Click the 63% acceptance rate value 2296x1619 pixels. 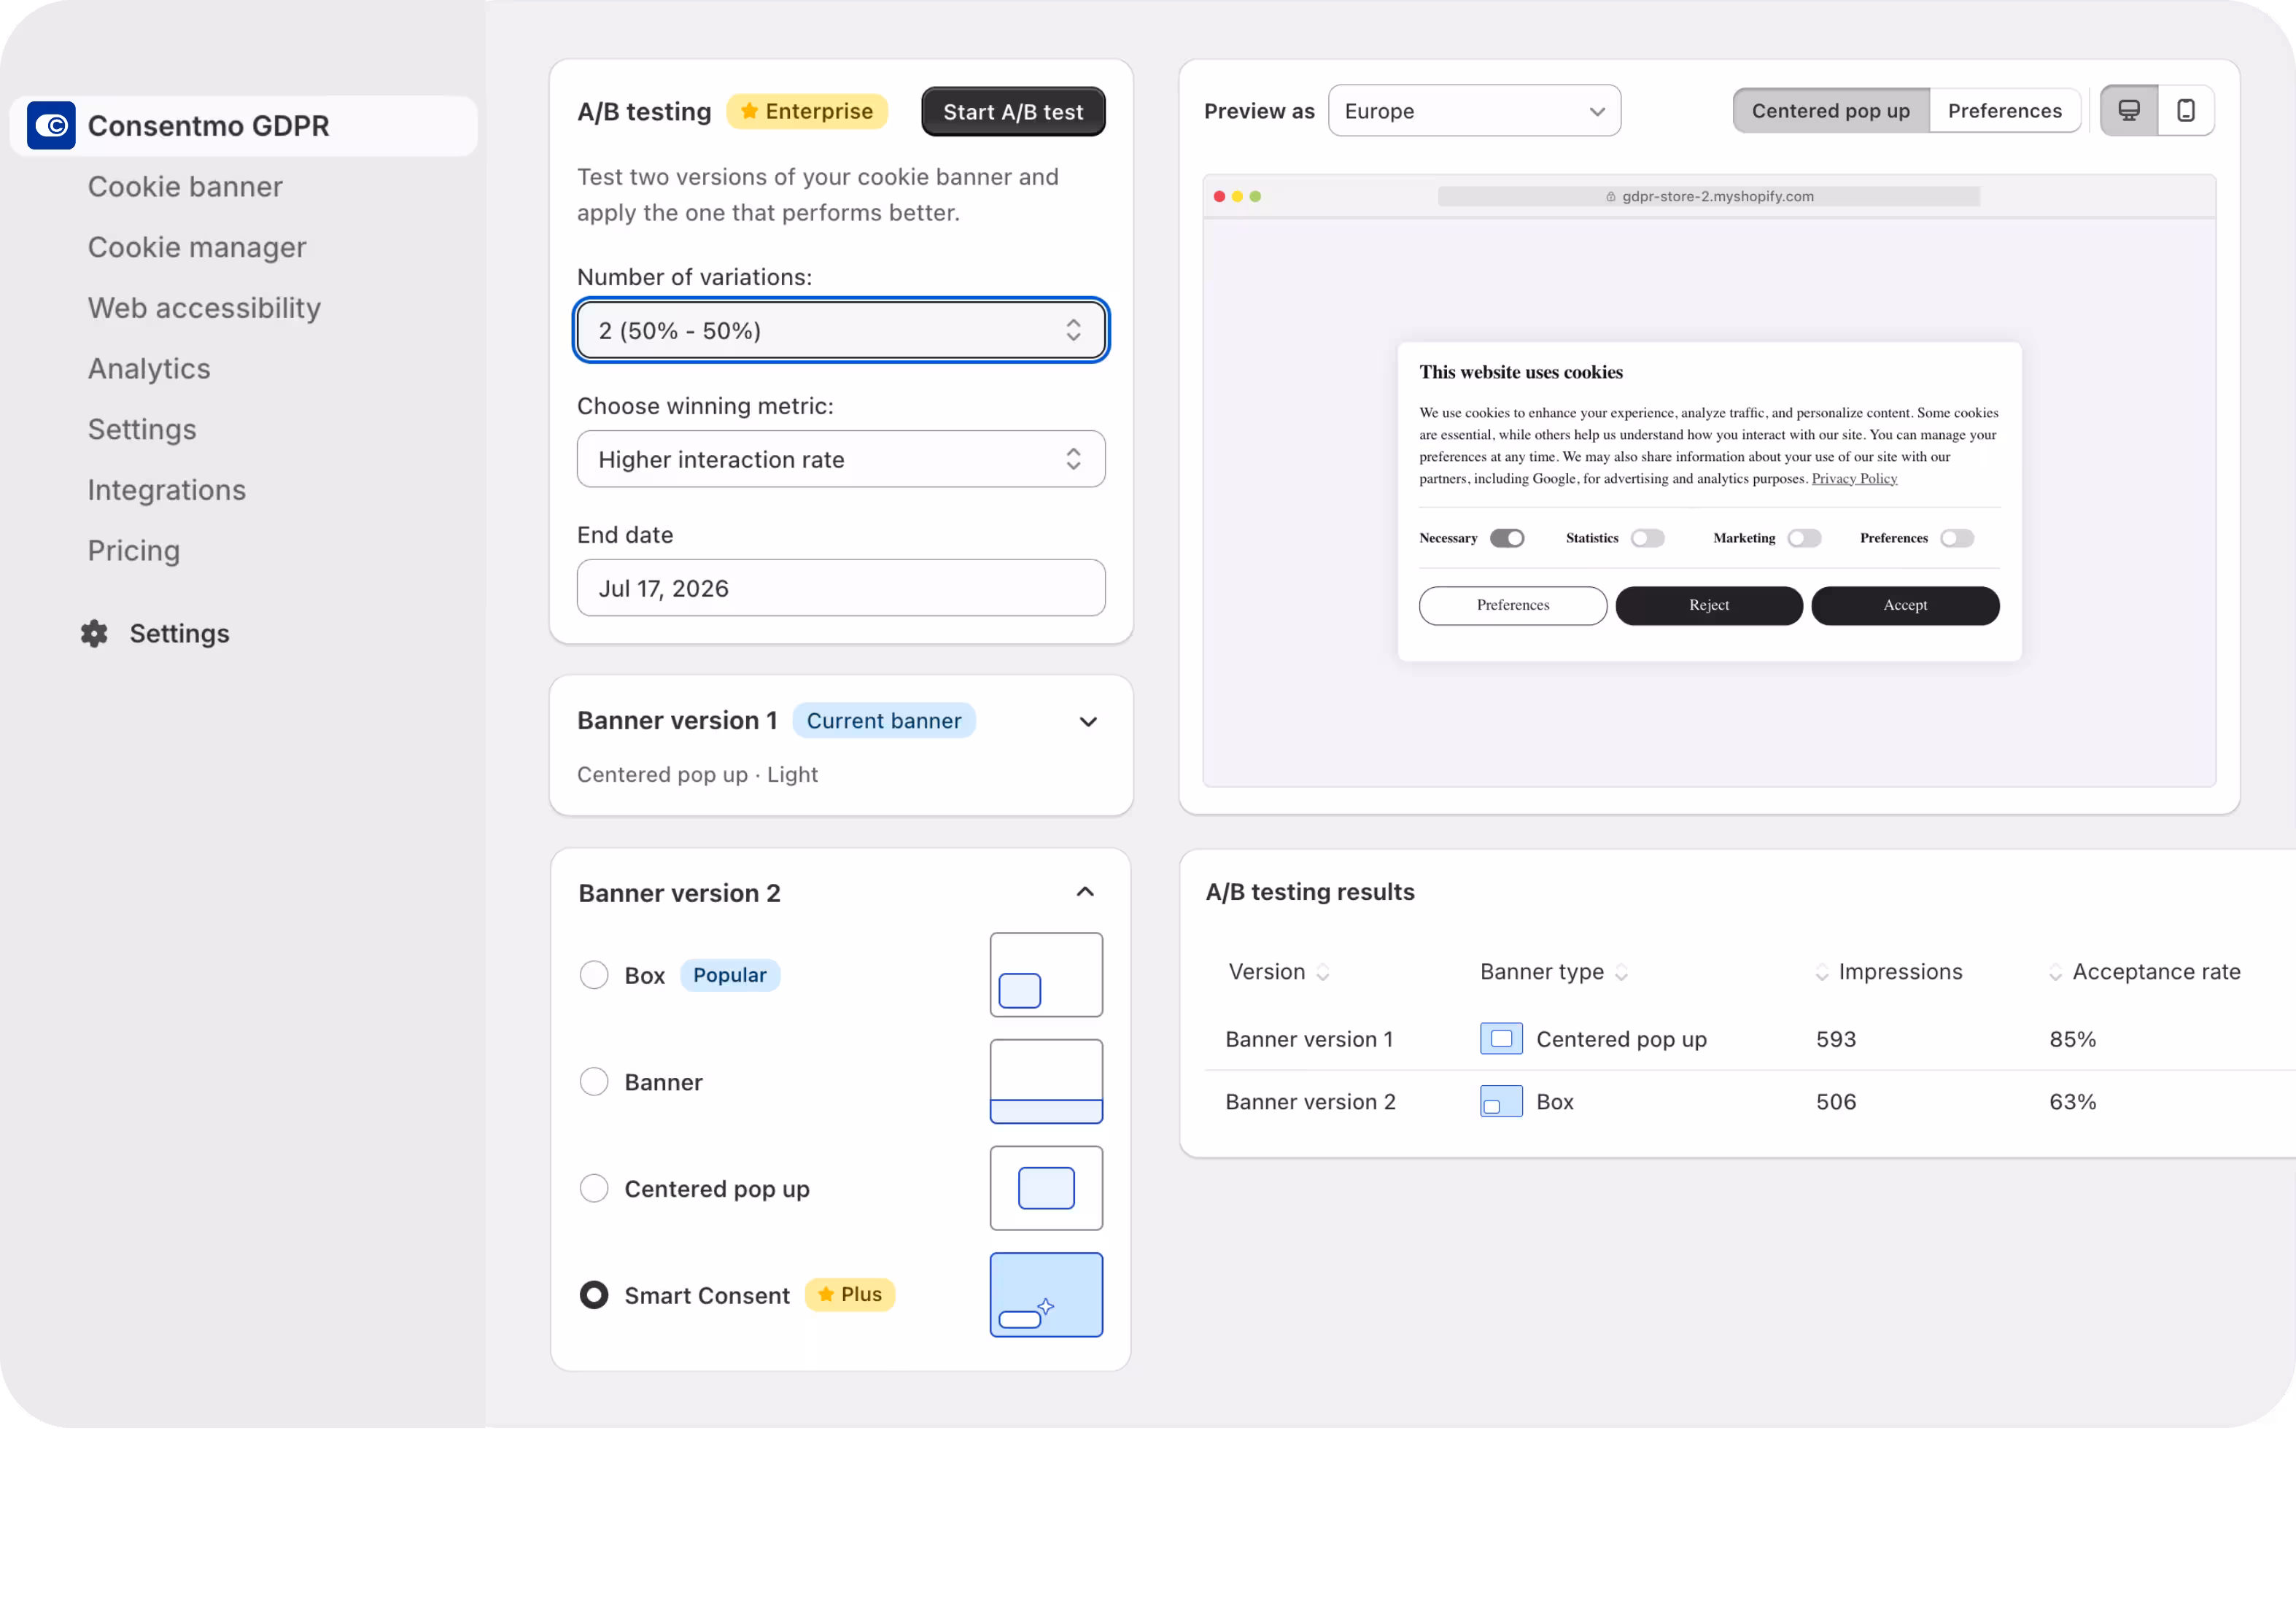click(2072, 1102)
